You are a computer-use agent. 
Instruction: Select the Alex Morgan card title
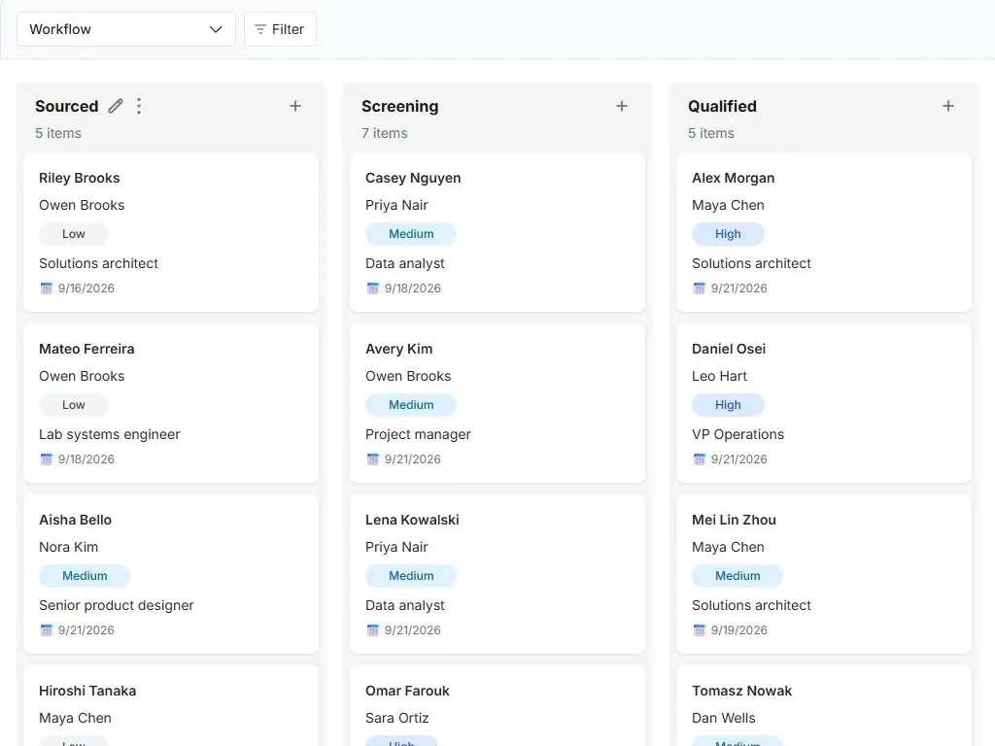733,178
